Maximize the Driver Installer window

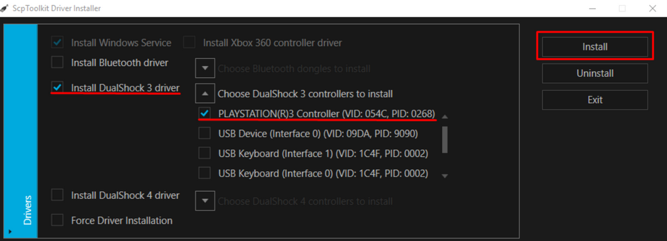pos(622,8)
